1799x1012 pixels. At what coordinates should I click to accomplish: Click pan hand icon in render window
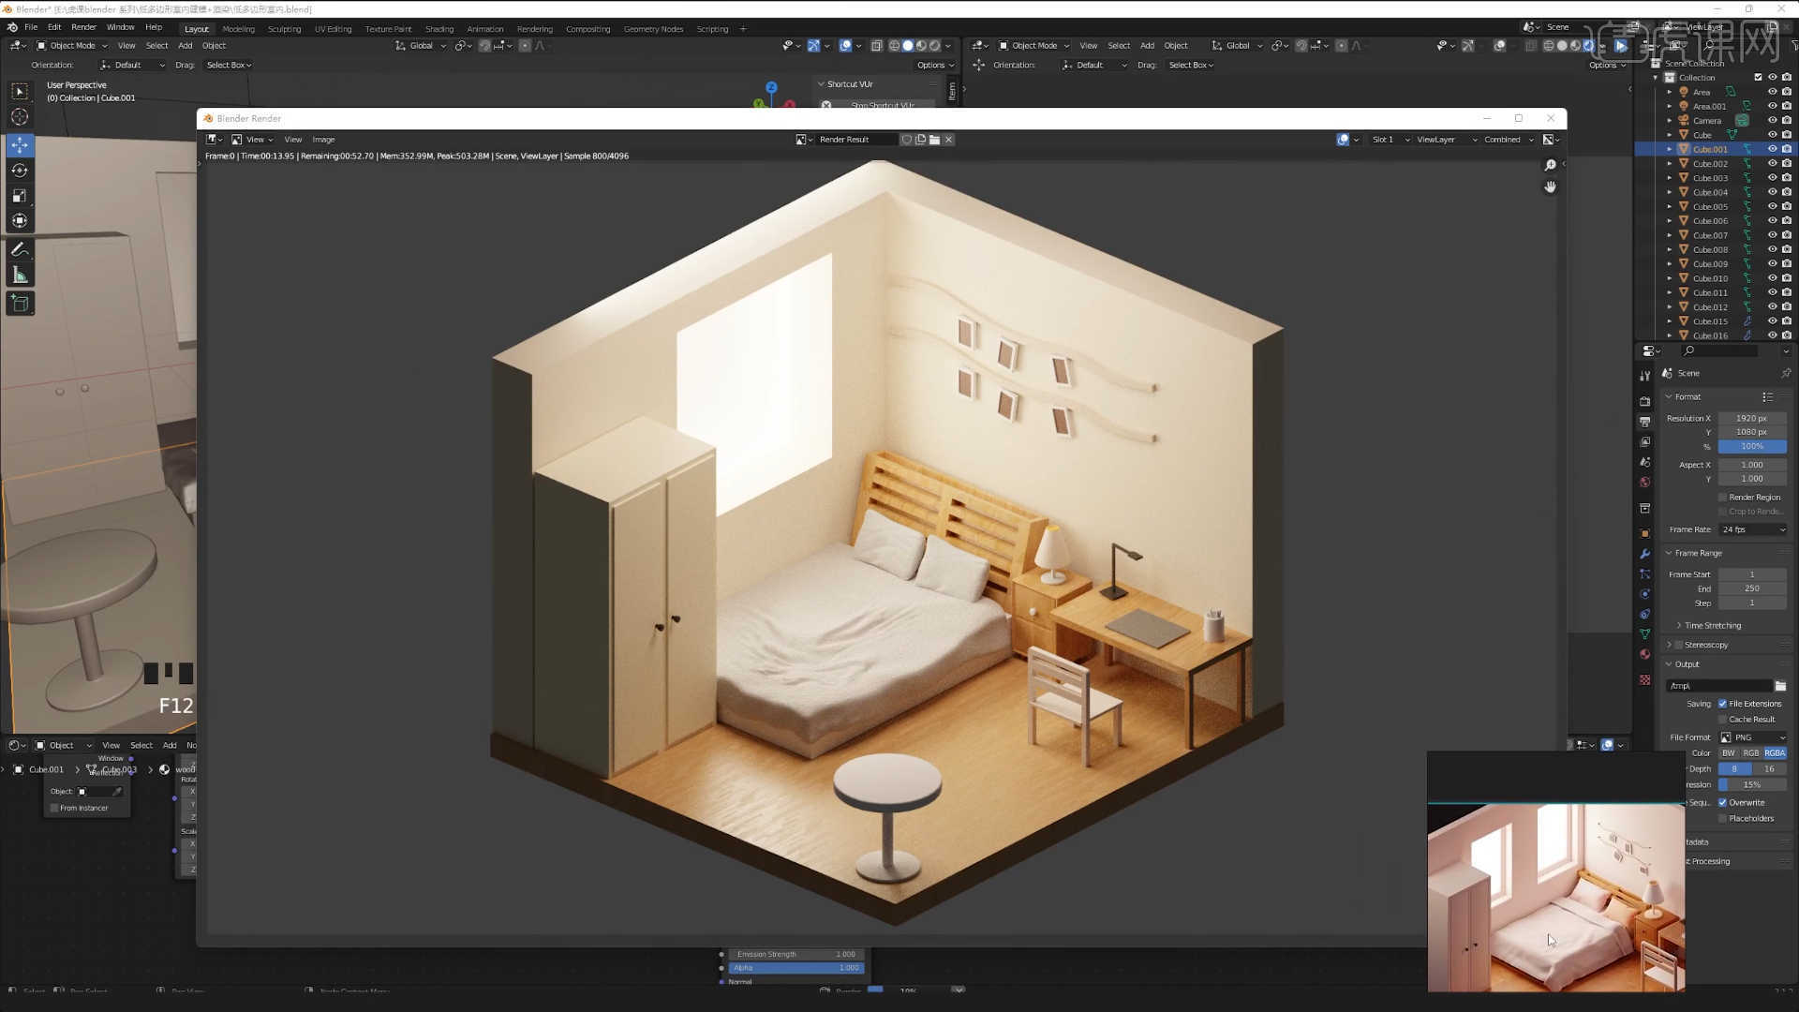tap(1551, 186)
